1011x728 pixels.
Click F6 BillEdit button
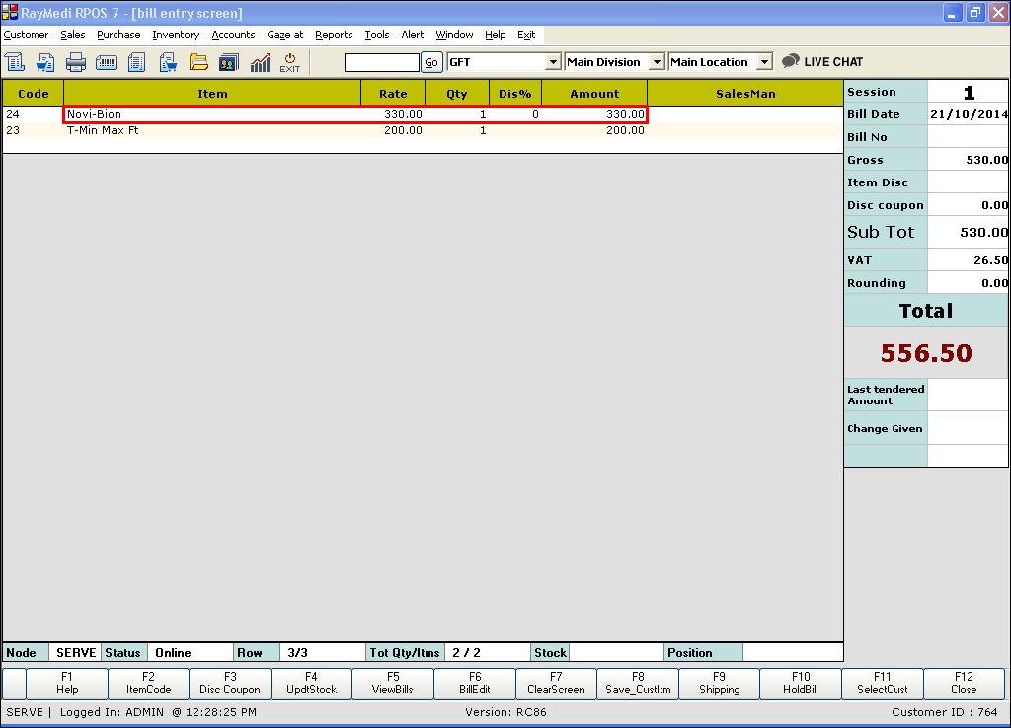click(475, 684)
